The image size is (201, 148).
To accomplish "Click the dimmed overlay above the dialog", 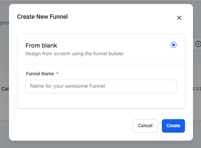I will point(100,2).
